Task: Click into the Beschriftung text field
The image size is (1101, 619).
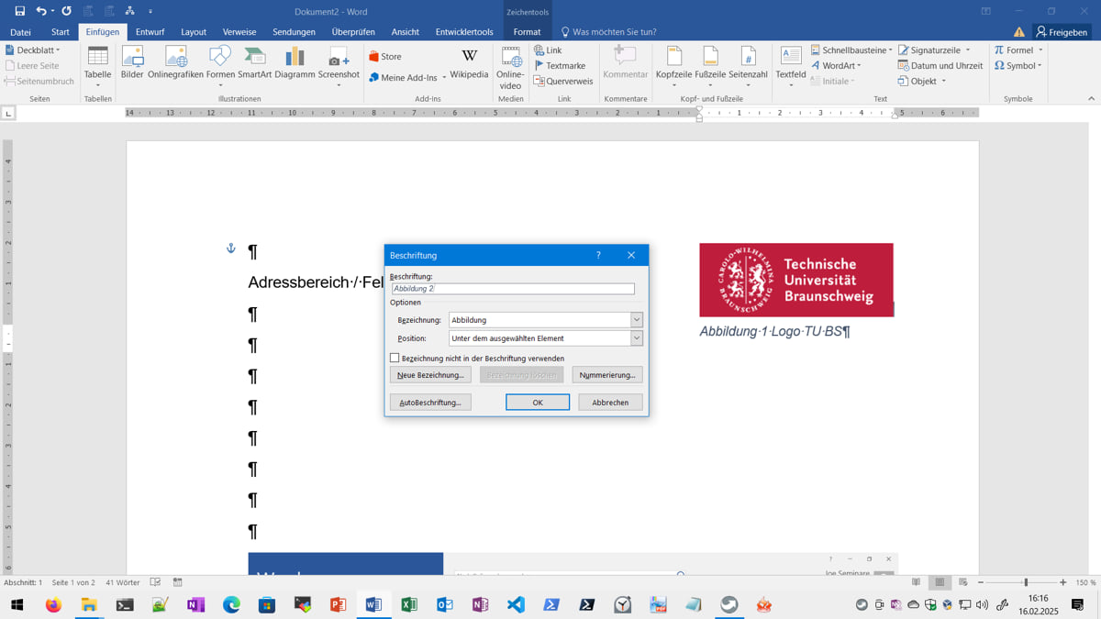Action: (513, 289)
